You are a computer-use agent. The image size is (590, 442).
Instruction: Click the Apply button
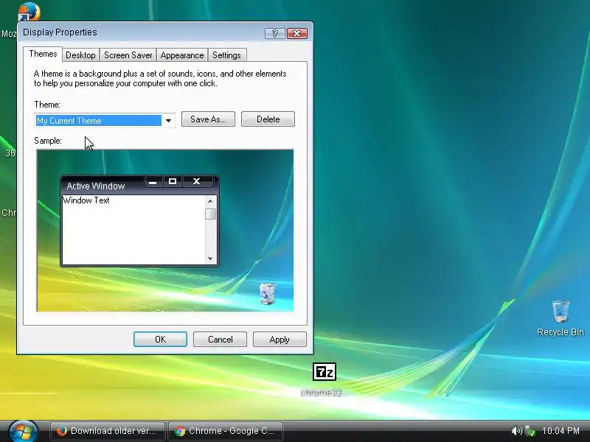coord(280,340)
